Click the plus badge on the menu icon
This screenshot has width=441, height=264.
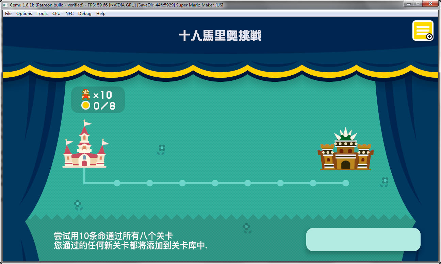coord(429,37)
